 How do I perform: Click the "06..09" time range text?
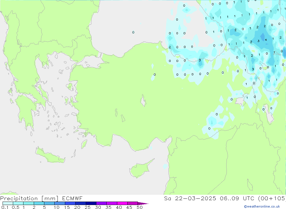(229, 198)
